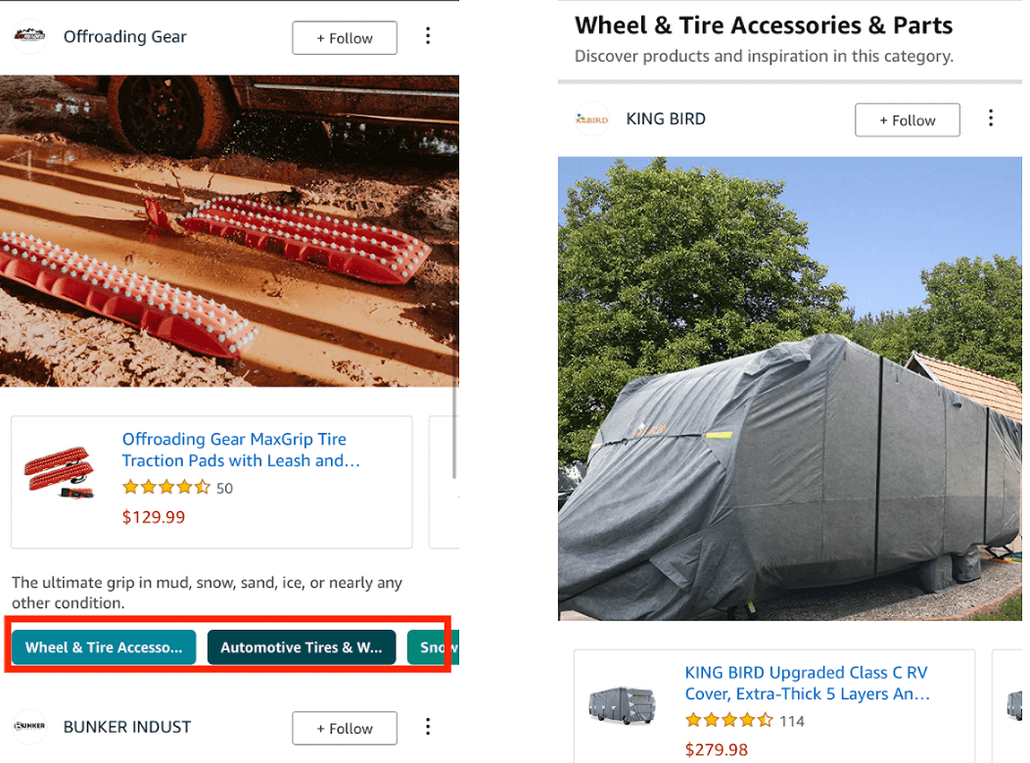This screenshot has height=763, width=1030.
Task: Click the RV cover product thumbnail
Action: pyautogui.click(x=623, y=704)
